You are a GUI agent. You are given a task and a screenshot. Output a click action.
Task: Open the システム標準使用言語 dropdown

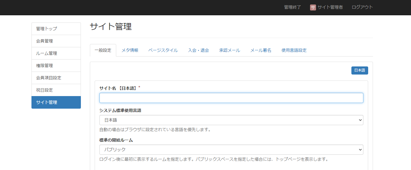[x=231, y=120]
